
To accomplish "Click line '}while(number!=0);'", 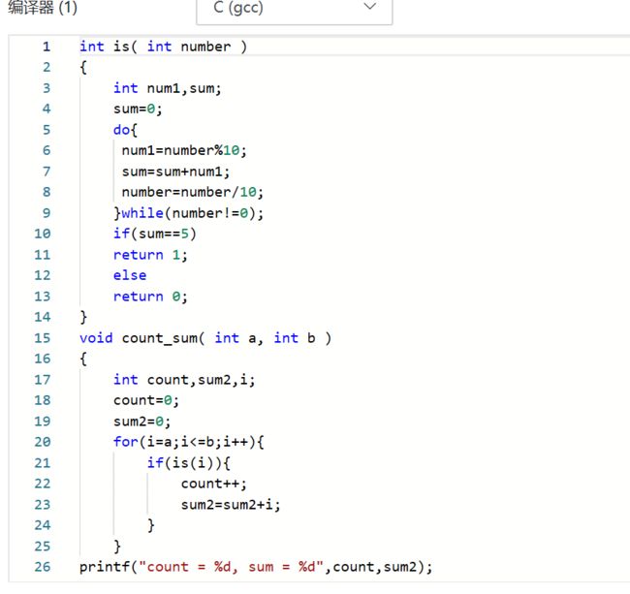I will 188,213.
